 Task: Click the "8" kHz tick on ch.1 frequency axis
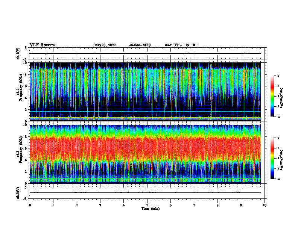click(x=26, y=74)
